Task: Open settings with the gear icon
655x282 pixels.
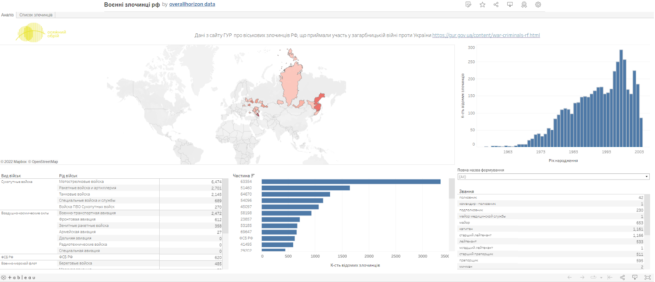Action: point(538,4)
